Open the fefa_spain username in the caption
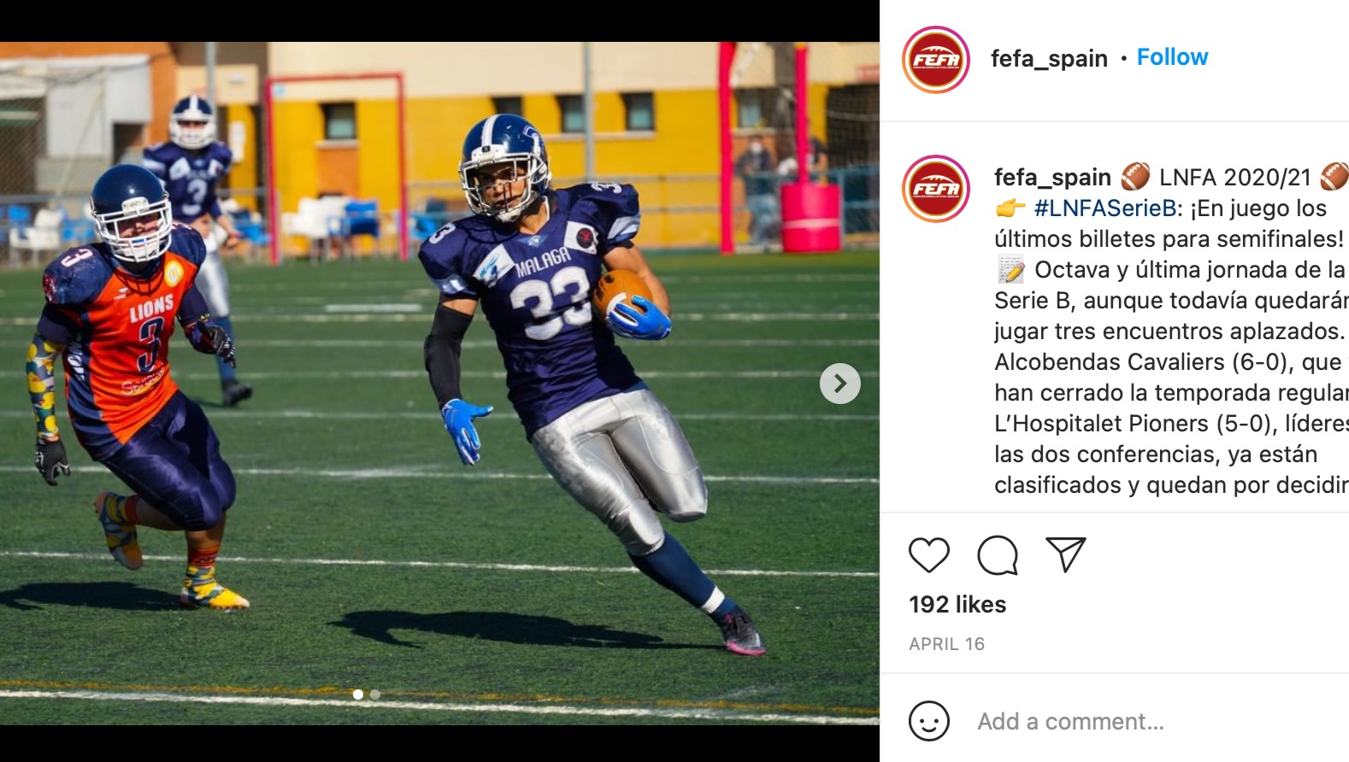Image resolution: width=1349 pixels, height=762 pixels. 1052,177
